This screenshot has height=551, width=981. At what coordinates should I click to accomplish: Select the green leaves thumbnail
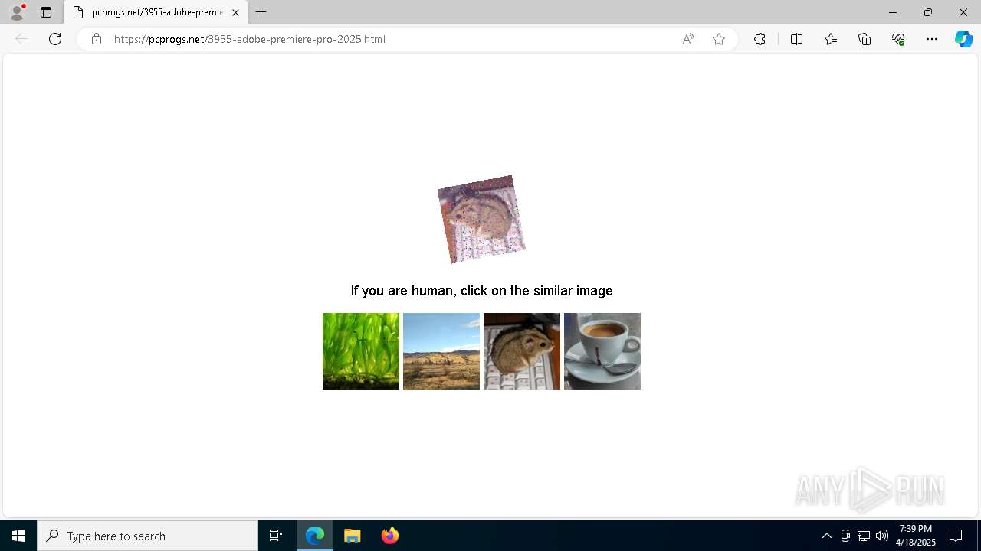[x=361, y=351]
